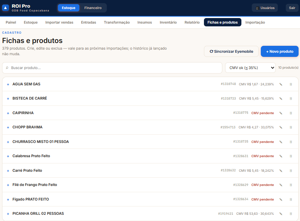The image size is (300, 221).
Task: Open the Entradas tab
Action: [88, 23]
